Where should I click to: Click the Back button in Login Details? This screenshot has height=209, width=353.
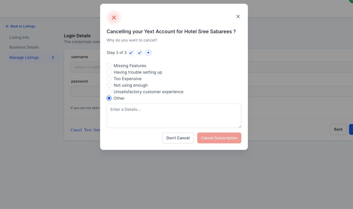click(338, 129)
